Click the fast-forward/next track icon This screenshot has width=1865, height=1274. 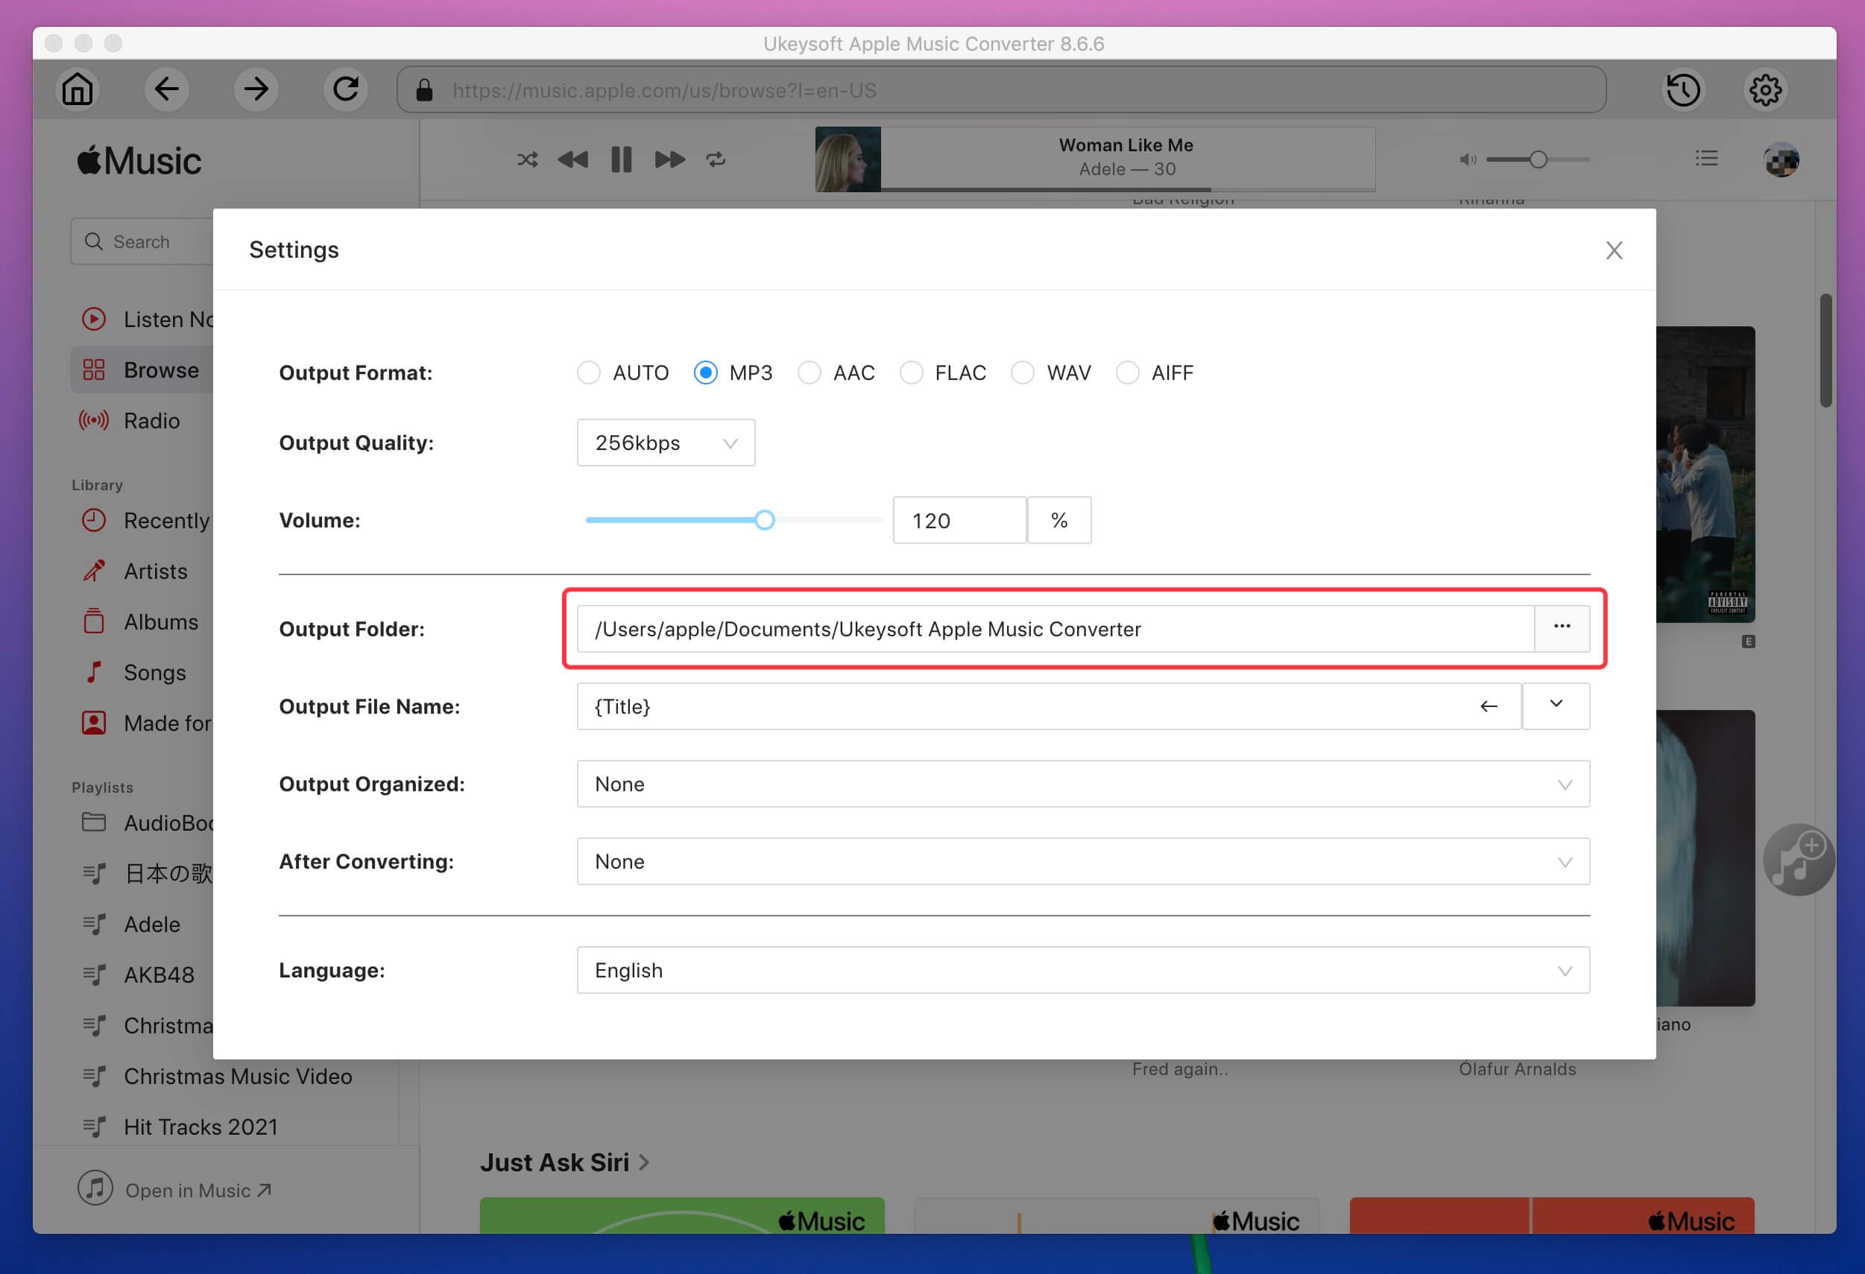(670, 159)
